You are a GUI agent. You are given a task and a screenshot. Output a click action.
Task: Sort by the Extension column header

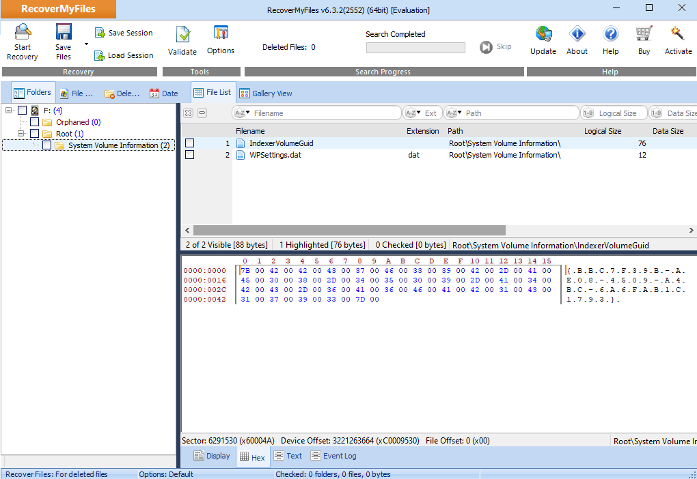[x=423, y=131]
